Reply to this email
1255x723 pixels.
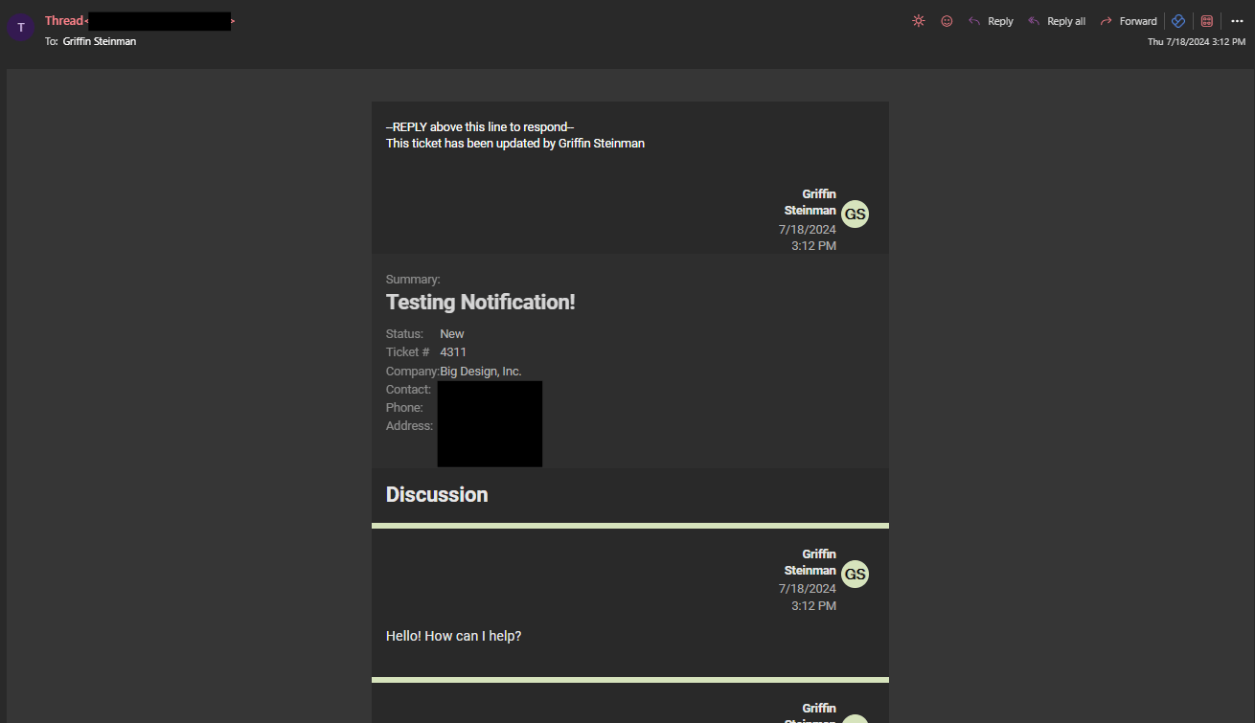coord(991,21)
